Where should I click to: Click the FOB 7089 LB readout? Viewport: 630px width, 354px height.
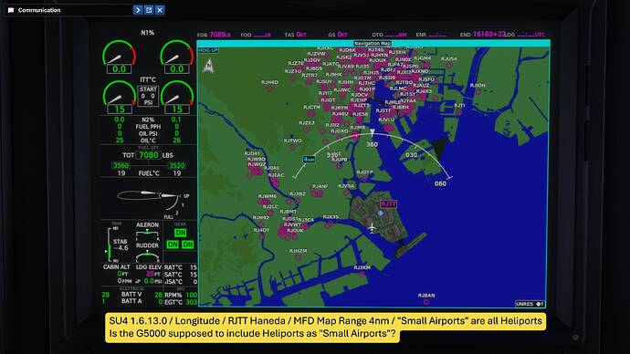215,35
